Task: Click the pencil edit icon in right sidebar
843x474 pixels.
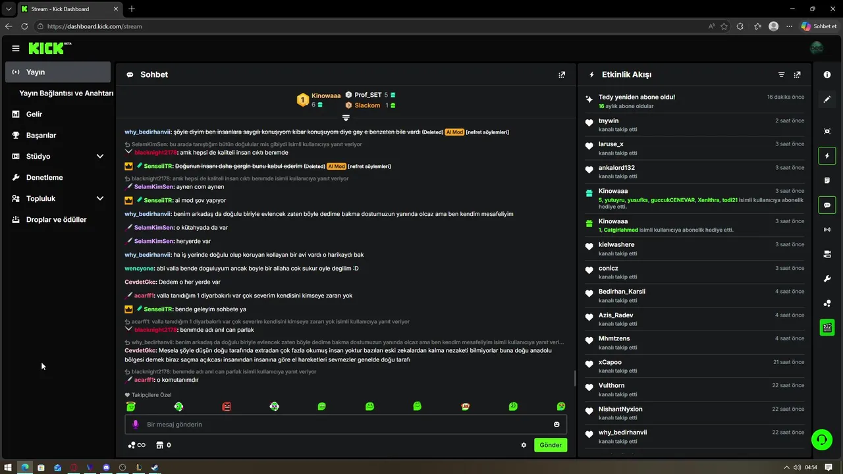Action: click(827, 99)
